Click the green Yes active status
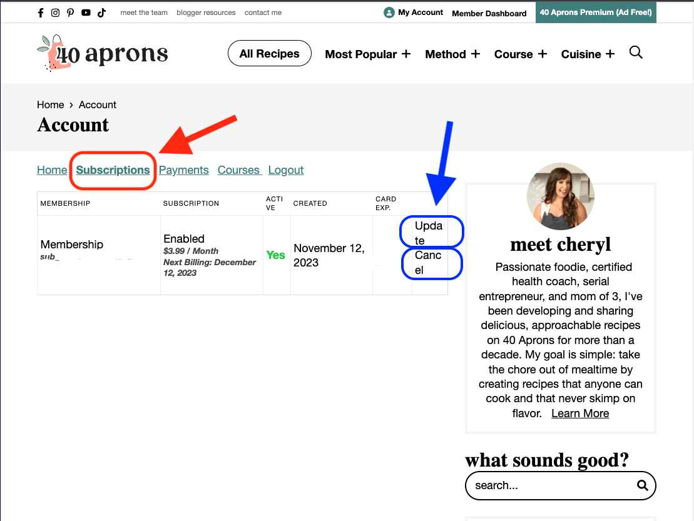Screen dimensions: 694x521 (x=275, y=255)
